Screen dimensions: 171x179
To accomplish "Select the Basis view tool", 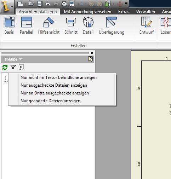I will [x=9, y=25].
